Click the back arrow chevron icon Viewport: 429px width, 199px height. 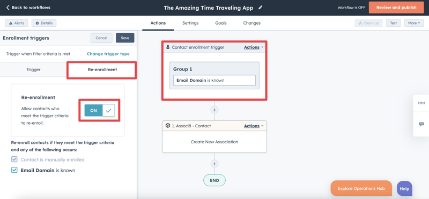click(8, 7)
